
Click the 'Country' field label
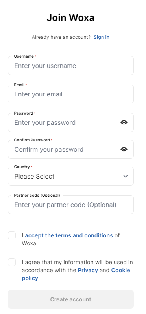(x=22, y=167)
